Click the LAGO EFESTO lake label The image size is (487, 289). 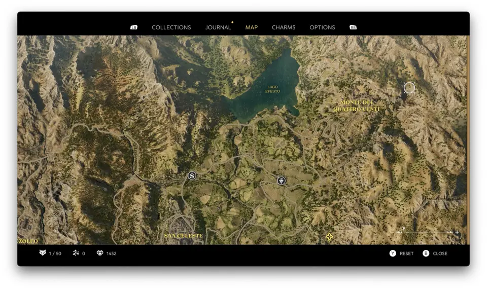272,89
